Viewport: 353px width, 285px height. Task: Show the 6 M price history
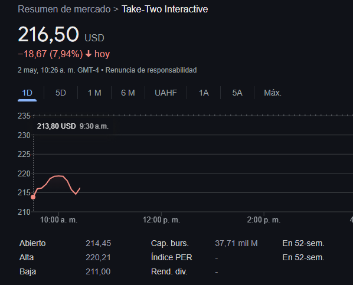click(128, 93)
